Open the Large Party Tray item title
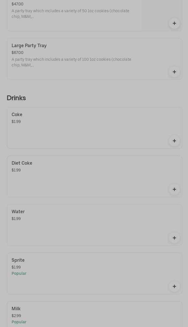Viewport: 188px width, 327px height. pos(29,46)
